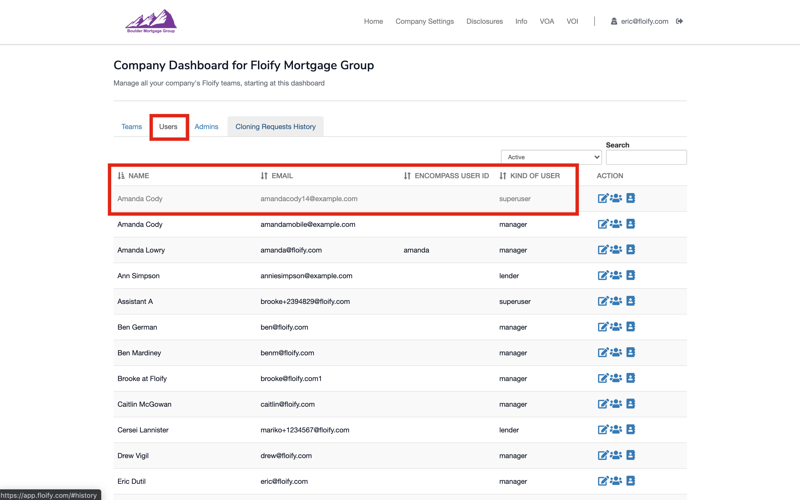800x500 pixels.
Task: Open teams icon for Drew Vigil
Action: 616,455
